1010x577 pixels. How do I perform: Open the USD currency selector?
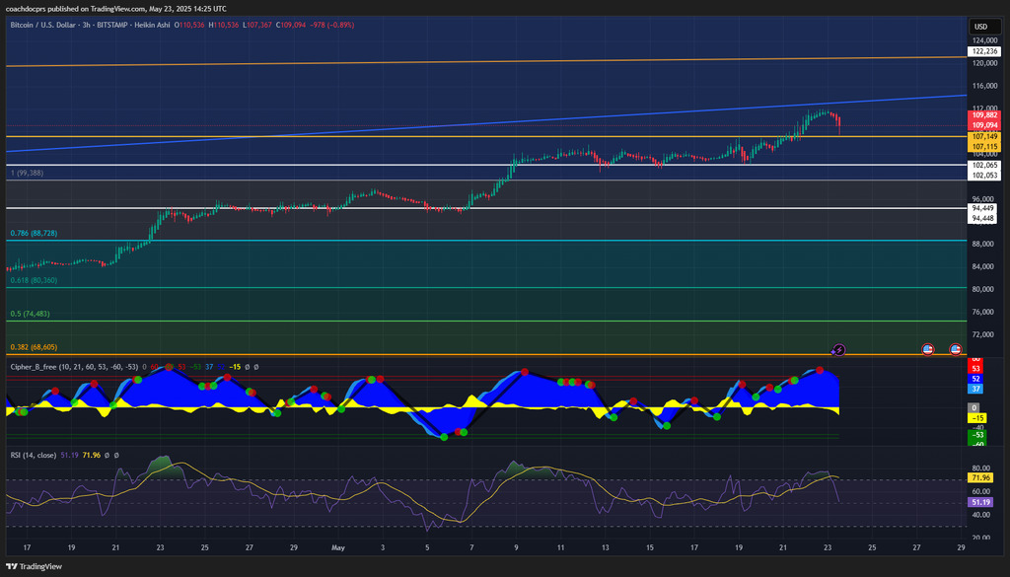pos(980,27)
